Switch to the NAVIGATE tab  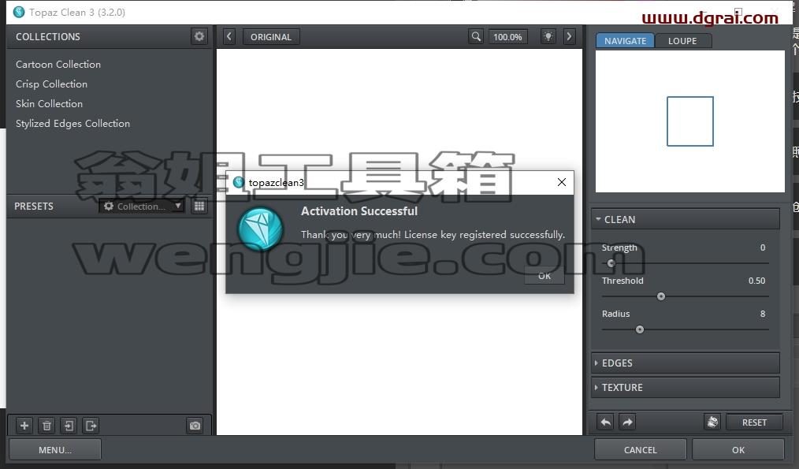(x=625, y=41)
